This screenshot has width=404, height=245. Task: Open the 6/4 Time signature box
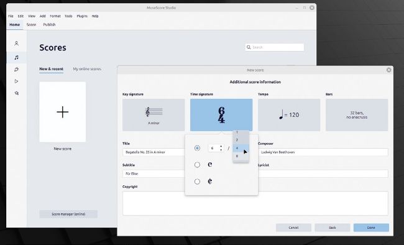tap(221, 115)
